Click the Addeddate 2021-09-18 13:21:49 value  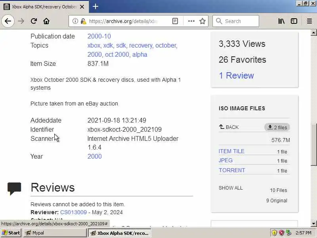[x=117, y=121]
